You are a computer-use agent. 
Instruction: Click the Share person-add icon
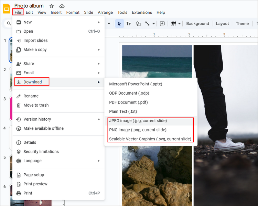click(x=19, y=64)
